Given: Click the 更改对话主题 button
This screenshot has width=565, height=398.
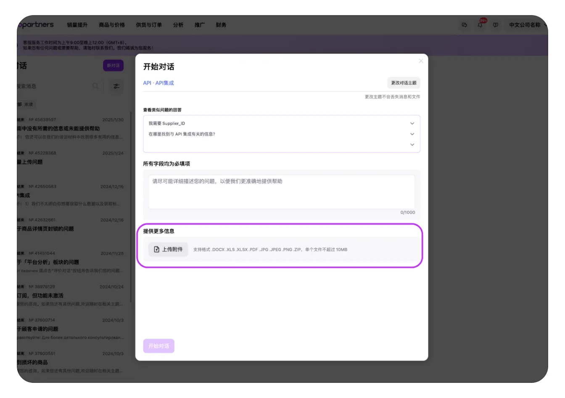Looking at the screenshot, I should (x=404, y=83).
